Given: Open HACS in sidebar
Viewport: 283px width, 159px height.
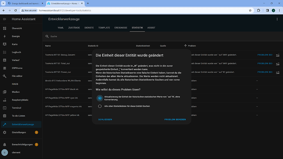Looking at the screenshot, I should coord(15,84).
